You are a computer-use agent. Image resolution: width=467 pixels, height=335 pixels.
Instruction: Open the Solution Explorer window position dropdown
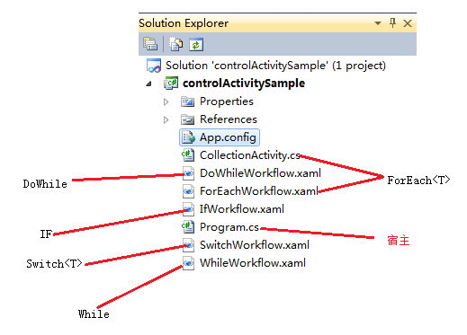(x=378, y=23)
